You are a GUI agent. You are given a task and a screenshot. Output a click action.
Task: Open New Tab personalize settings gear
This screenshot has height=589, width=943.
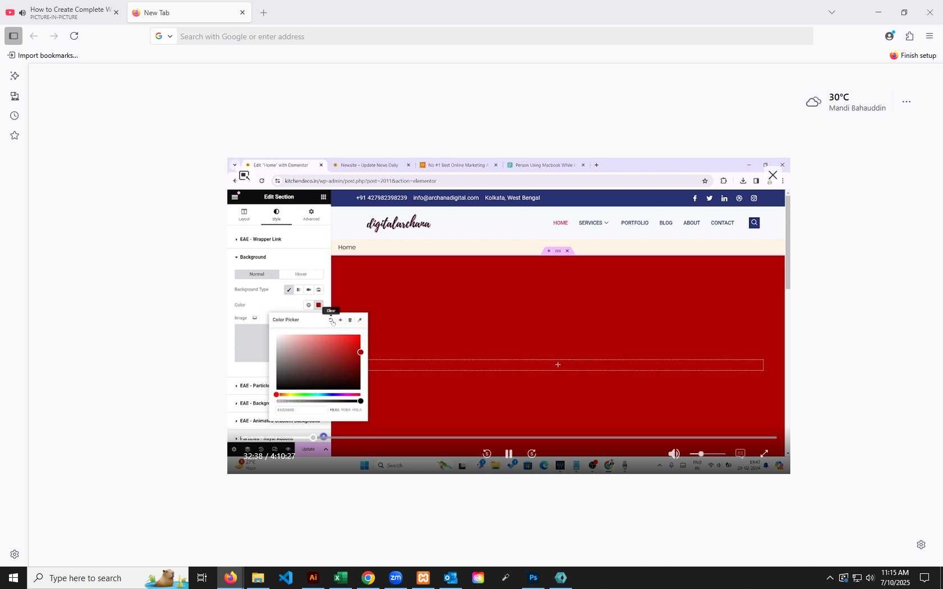pos(921,545)
